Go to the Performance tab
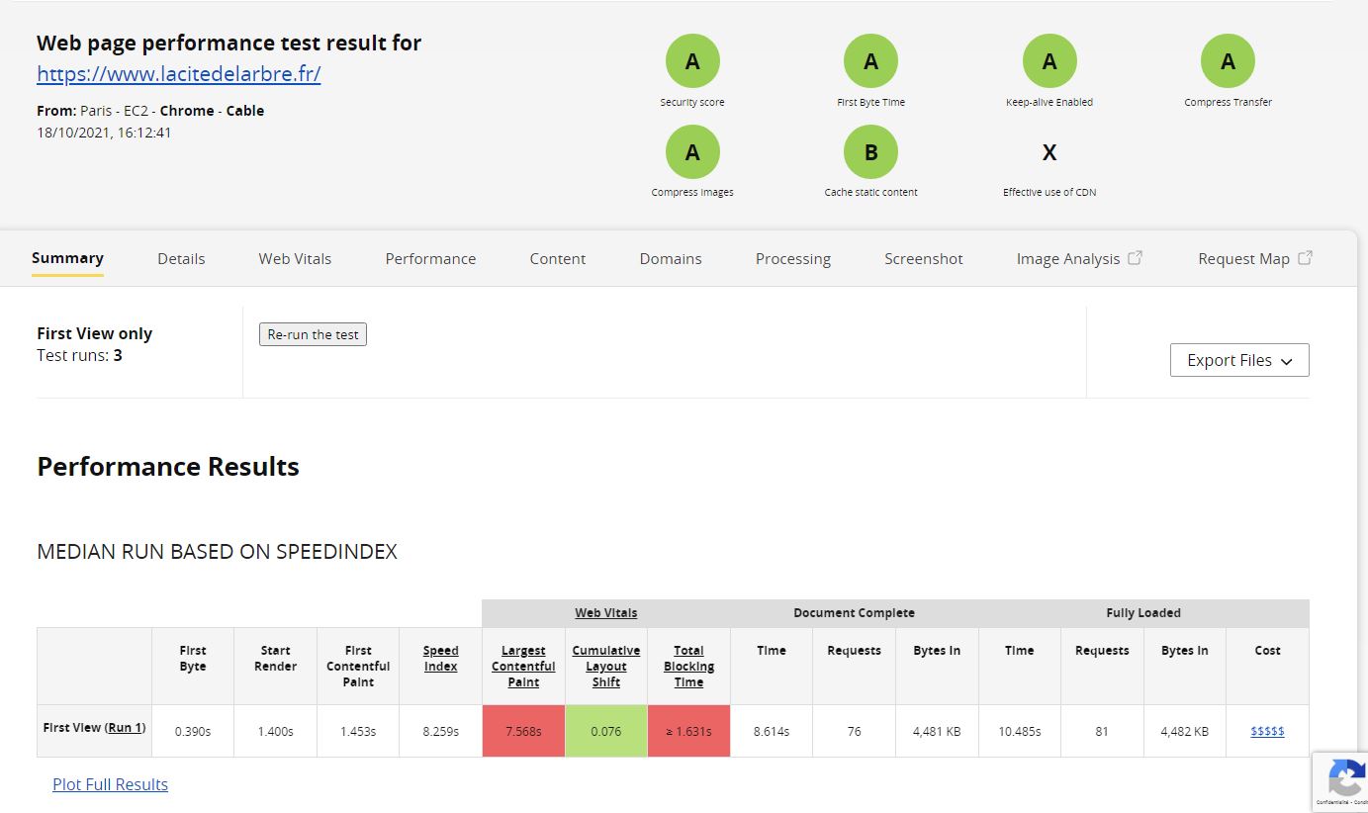The image size is (1368, 813). [x=430, y=259]
